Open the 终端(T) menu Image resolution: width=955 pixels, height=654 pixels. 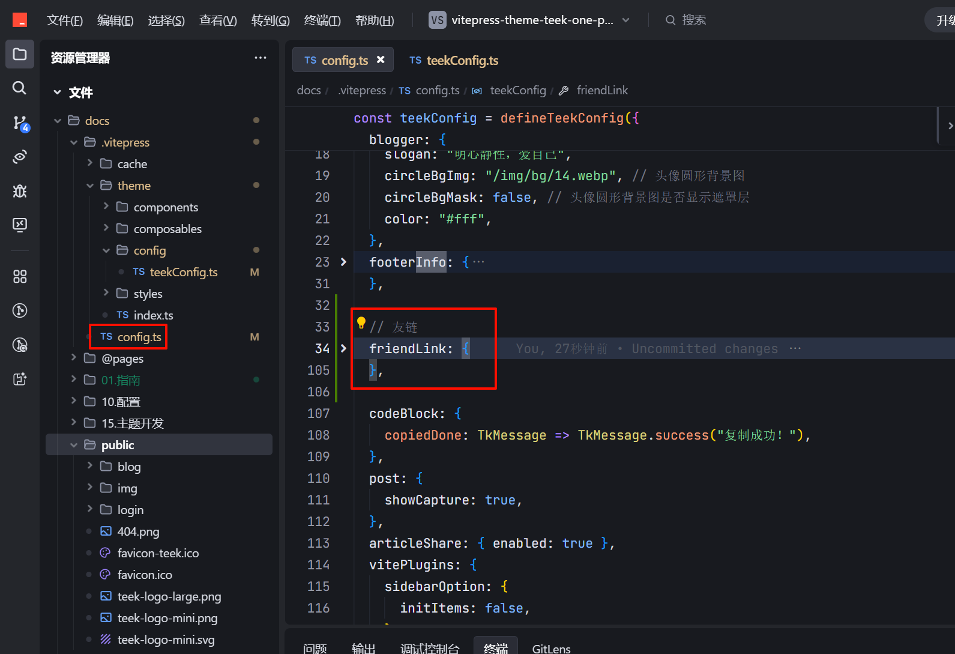tap(322, 20)
